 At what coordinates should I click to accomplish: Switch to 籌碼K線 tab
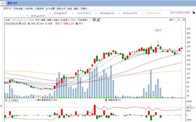[8, 8]
